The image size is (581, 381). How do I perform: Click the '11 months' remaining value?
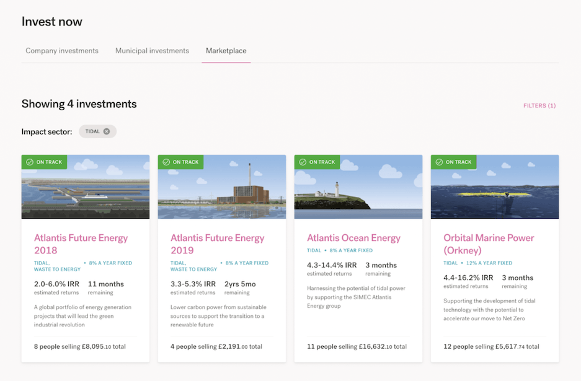[105, 284]
